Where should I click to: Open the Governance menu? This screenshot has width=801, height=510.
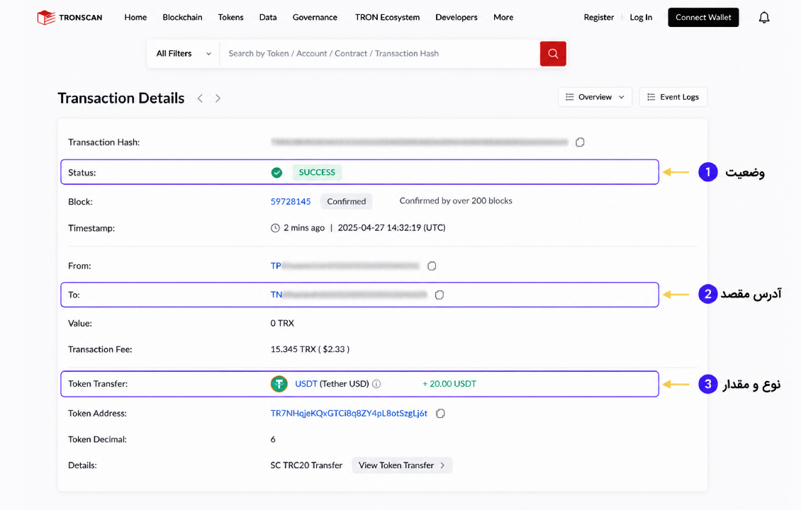(315, 18)
